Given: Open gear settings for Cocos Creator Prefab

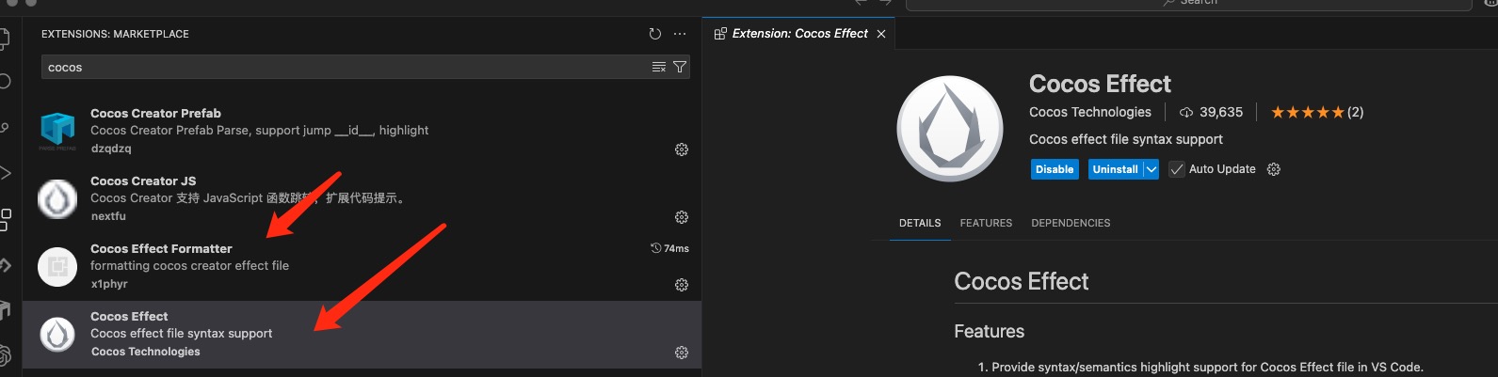Looking at the screenshot, I should point(682,149).
